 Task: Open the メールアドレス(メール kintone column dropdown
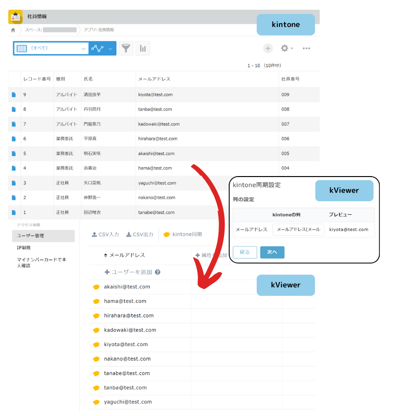pos(298,230)
